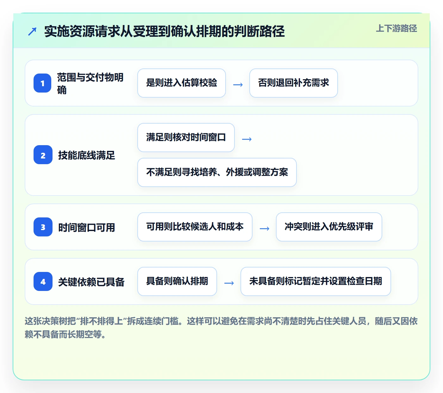This screenshot has width=443, height=393.
Task: Click the 关键依赖已具备 step label
Action: pos(91,282)
